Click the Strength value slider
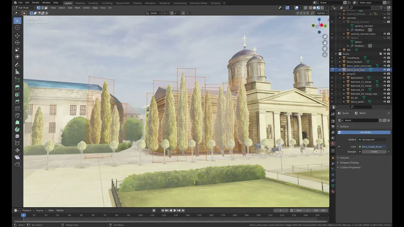 pos(374,152)
